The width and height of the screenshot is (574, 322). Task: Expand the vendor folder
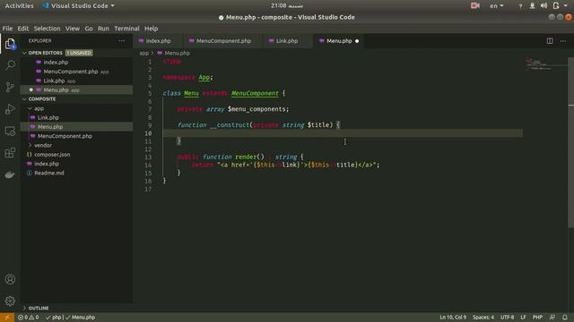pos(30,145)
